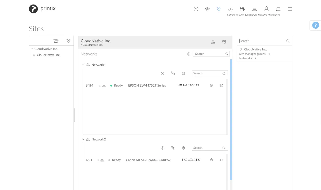Open the Networks icon in top navigation
321x190 pixels.
point(230,9)
